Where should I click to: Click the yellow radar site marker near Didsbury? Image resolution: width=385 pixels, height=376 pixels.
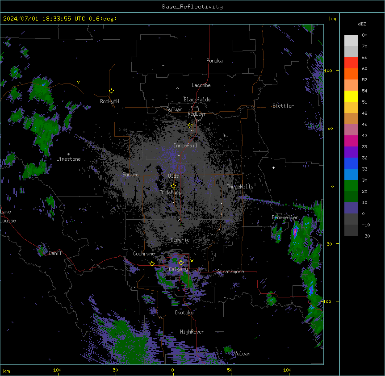coord(173,186)
